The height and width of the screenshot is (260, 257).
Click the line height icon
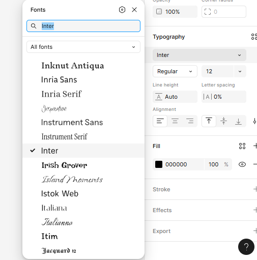[159, 97]
